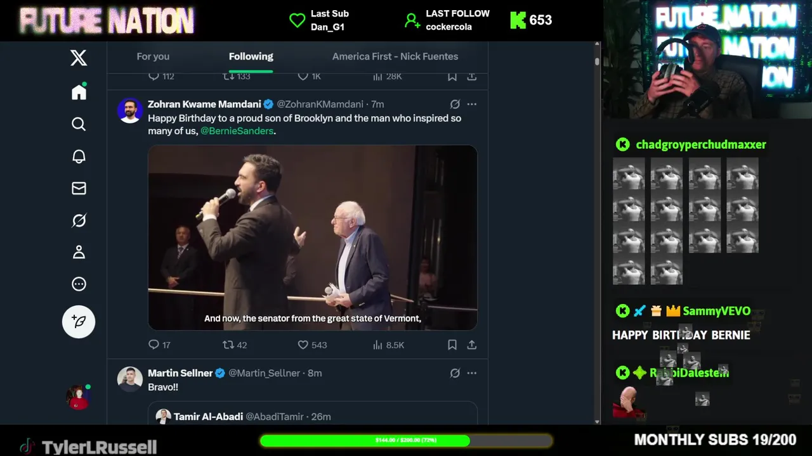Click the green donation progress bar

[406, 440]
